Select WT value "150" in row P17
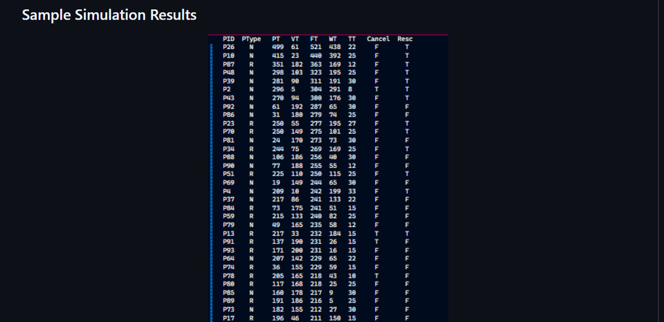 click(335, 318)
